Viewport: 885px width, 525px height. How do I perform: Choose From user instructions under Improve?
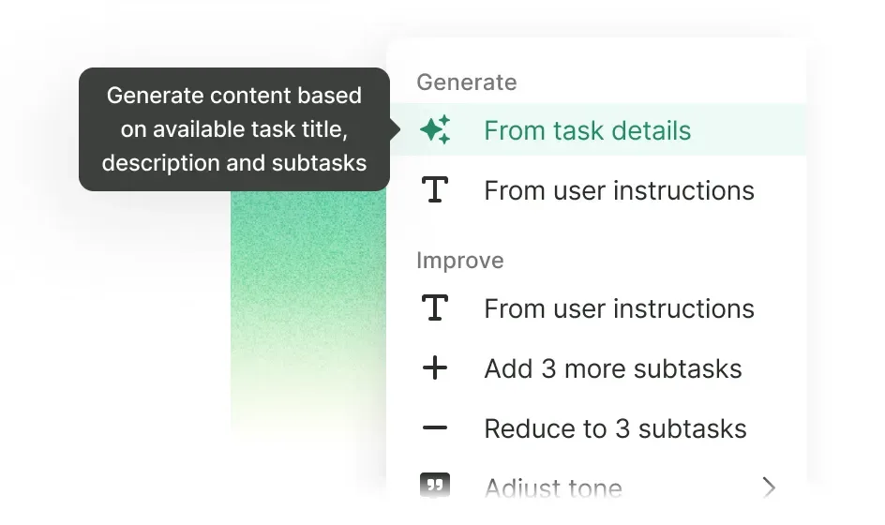619,308
